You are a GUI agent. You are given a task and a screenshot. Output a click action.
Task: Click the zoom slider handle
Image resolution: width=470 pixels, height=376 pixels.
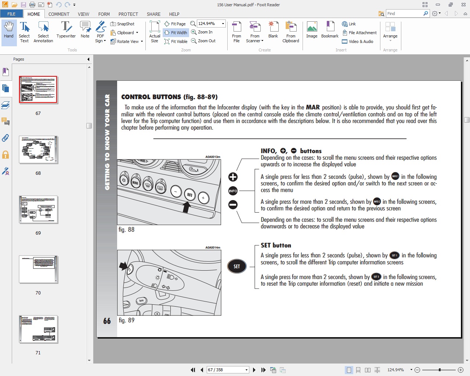tap(440, 370)
